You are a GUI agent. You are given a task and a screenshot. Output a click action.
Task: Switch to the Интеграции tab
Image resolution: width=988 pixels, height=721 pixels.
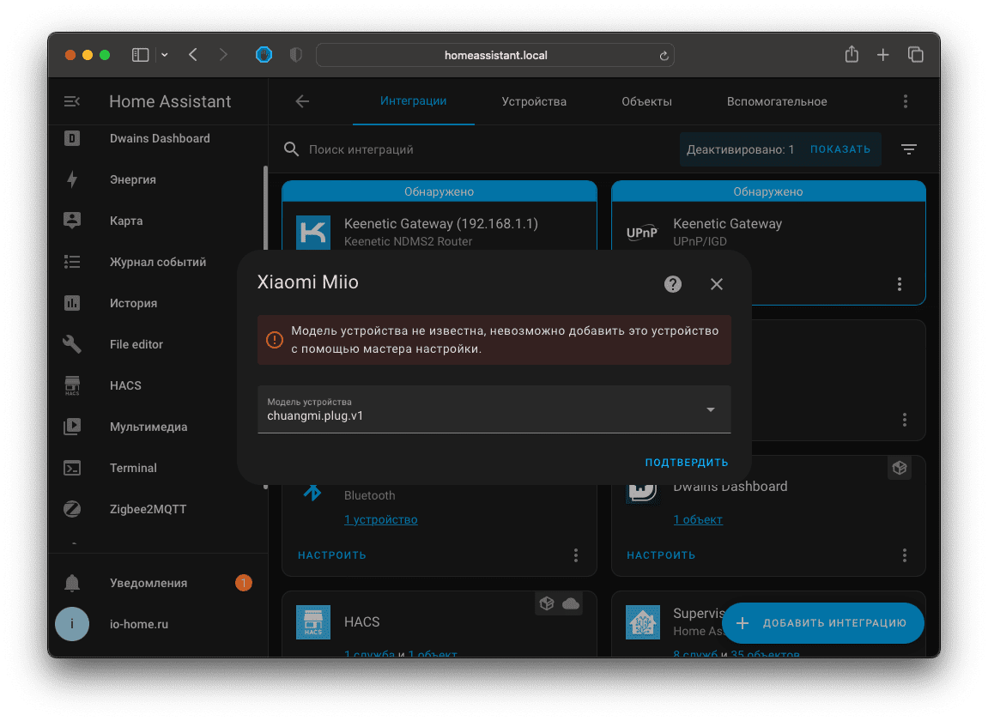coord(414,100)
